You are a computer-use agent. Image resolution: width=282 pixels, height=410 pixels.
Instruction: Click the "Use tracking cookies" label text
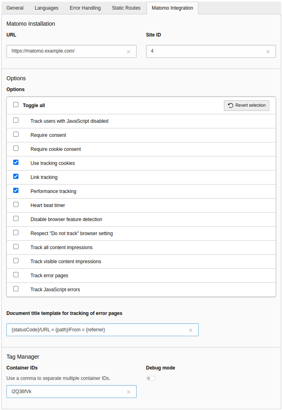(x=53, y=163)
